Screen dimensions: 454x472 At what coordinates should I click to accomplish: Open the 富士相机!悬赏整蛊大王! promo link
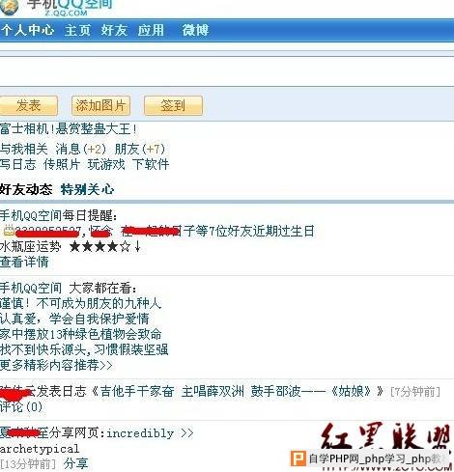[69, 129]
